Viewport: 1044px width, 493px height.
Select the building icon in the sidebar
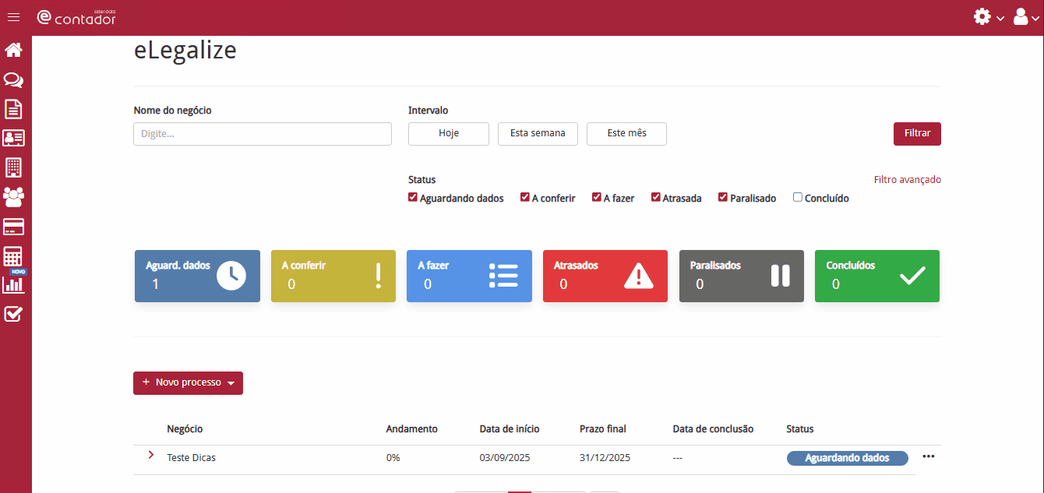[x=13, y=167]
